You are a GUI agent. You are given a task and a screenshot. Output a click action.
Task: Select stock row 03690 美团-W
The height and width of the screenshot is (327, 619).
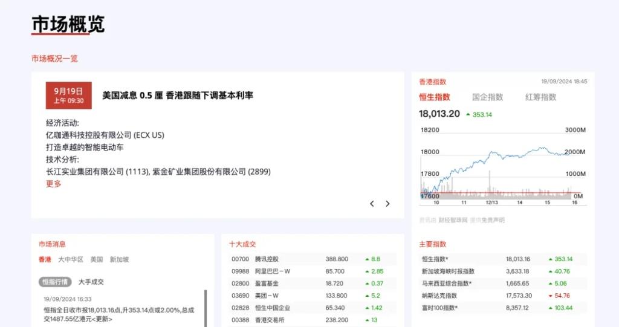313,296
